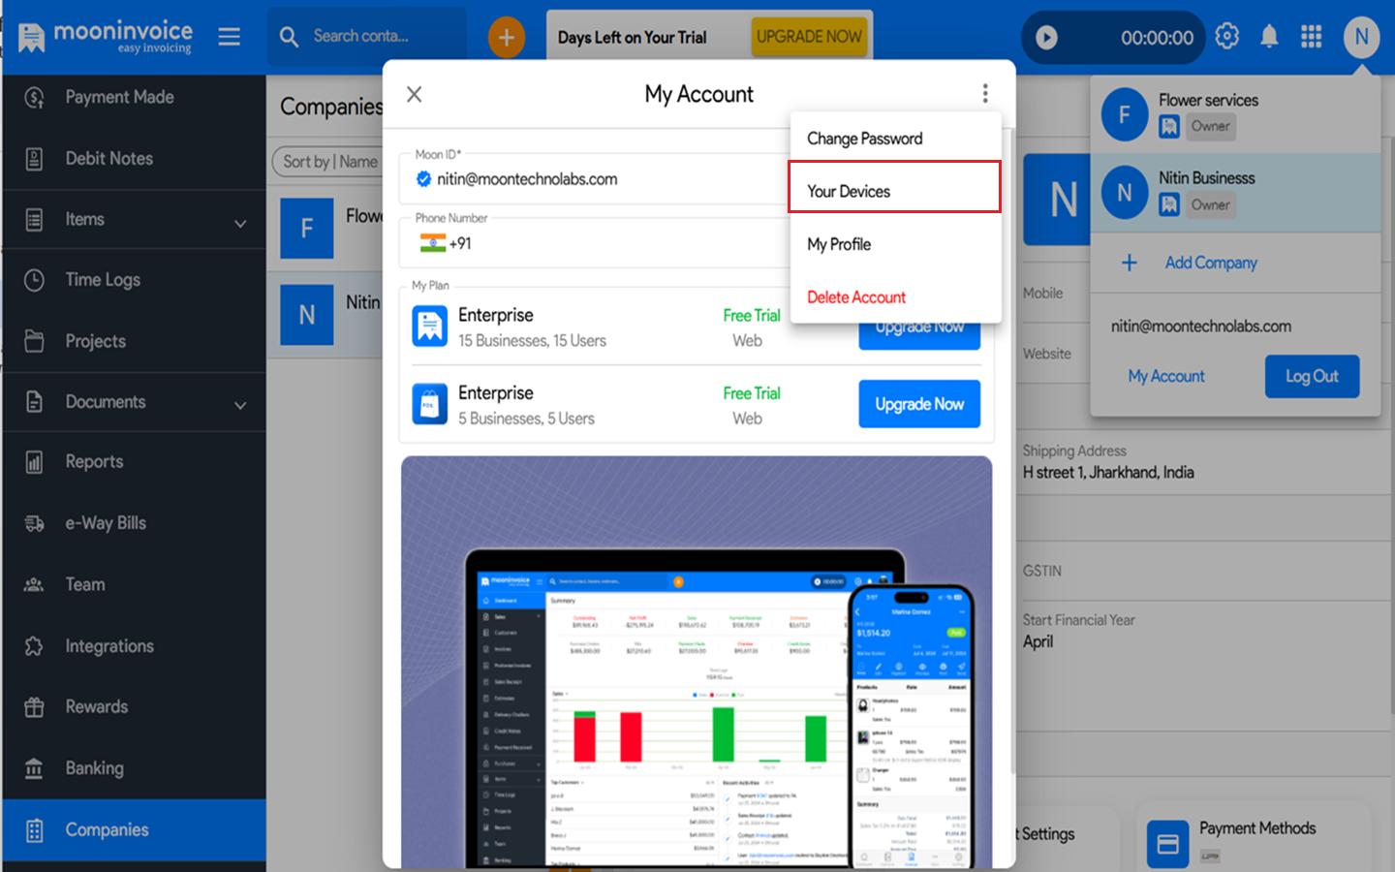Select the Enterprise 15 Businesses plan icon
This screenshot has width=1395, height=872.
click(x=429, y=327)
